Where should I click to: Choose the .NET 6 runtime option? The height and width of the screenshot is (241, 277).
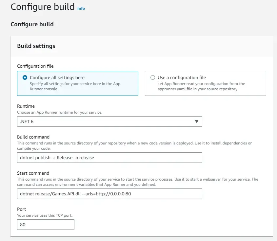(110, 121)
